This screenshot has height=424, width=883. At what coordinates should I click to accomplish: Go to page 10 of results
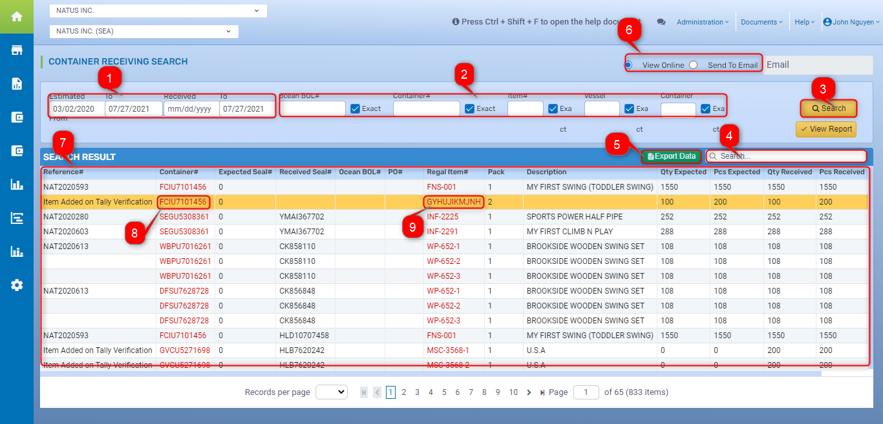click(513, 392)
